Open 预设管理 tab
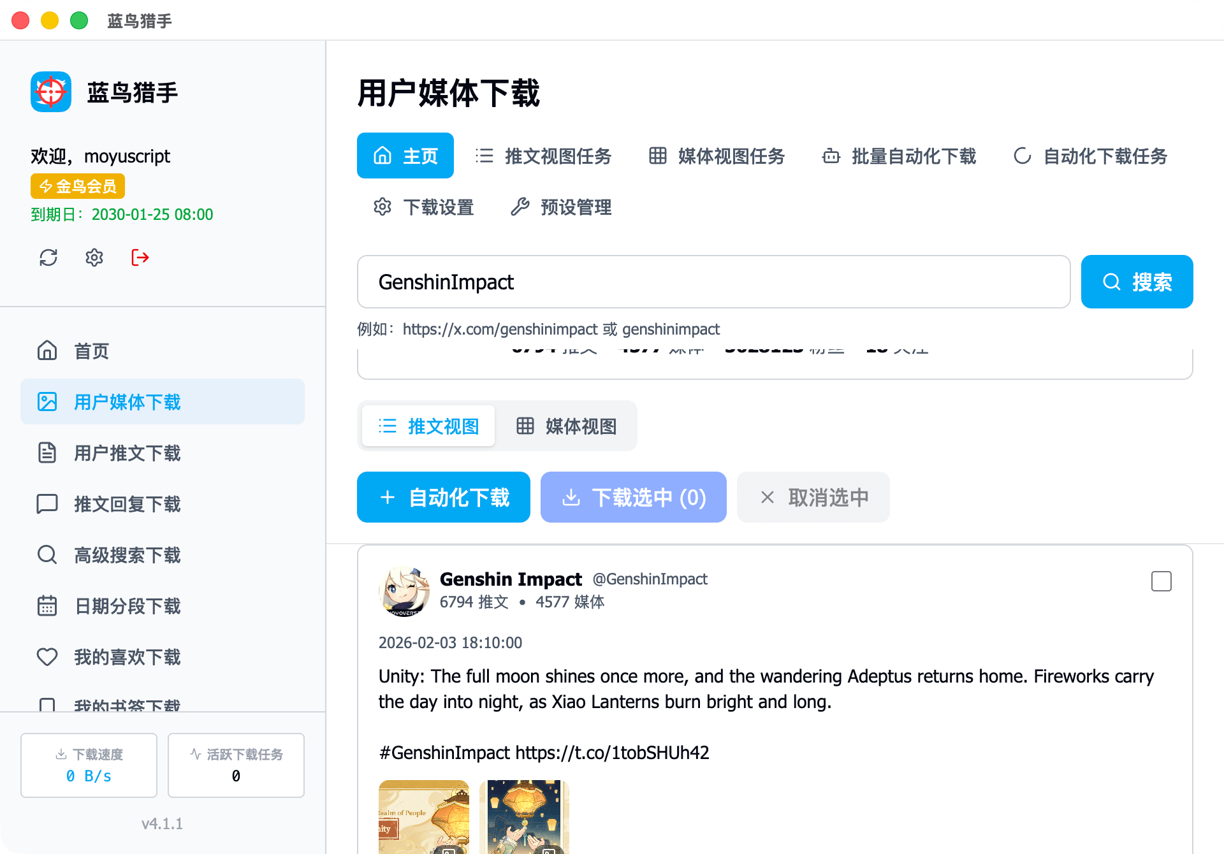1224x854 pixels. [x=561, y=207]
